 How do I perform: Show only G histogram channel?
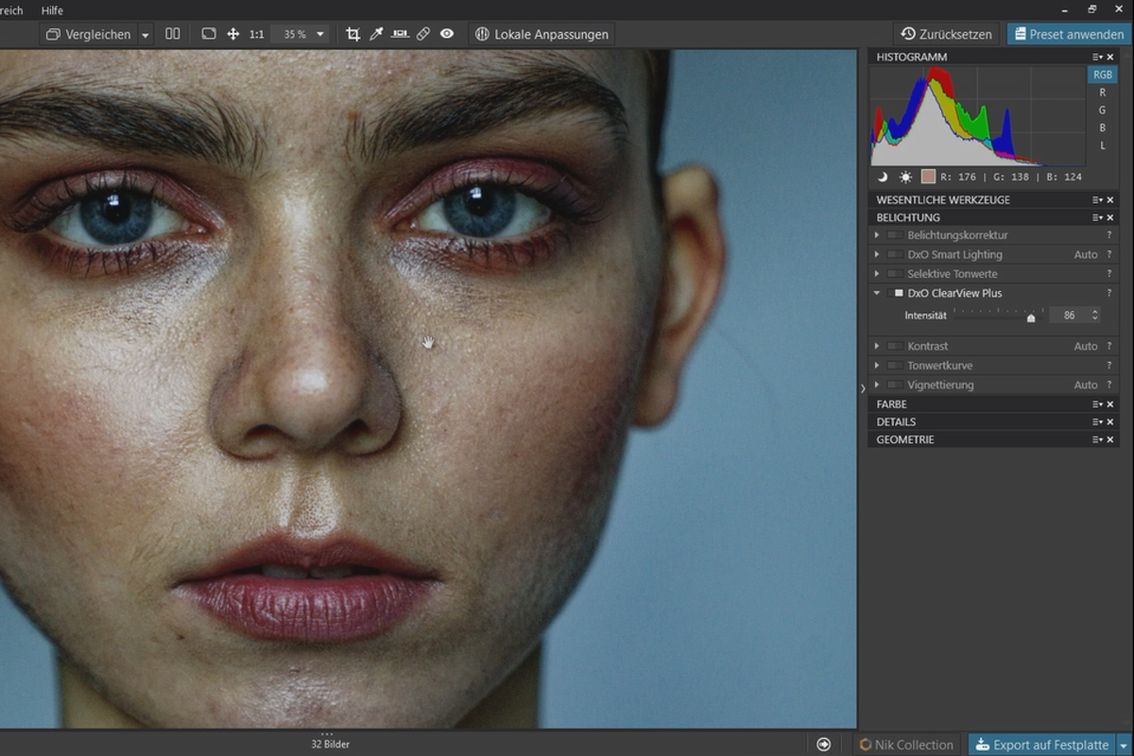pos(1102,111)
